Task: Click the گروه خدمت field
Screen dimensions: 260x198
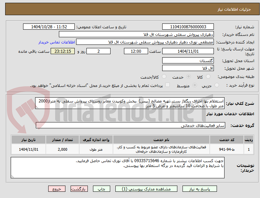Action: pos(131,126)
